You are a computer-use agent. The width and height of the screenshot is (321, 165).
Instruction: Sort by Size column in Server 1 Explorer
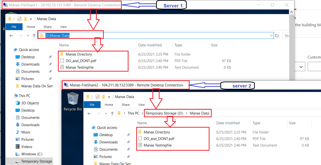tap(214, 45)
